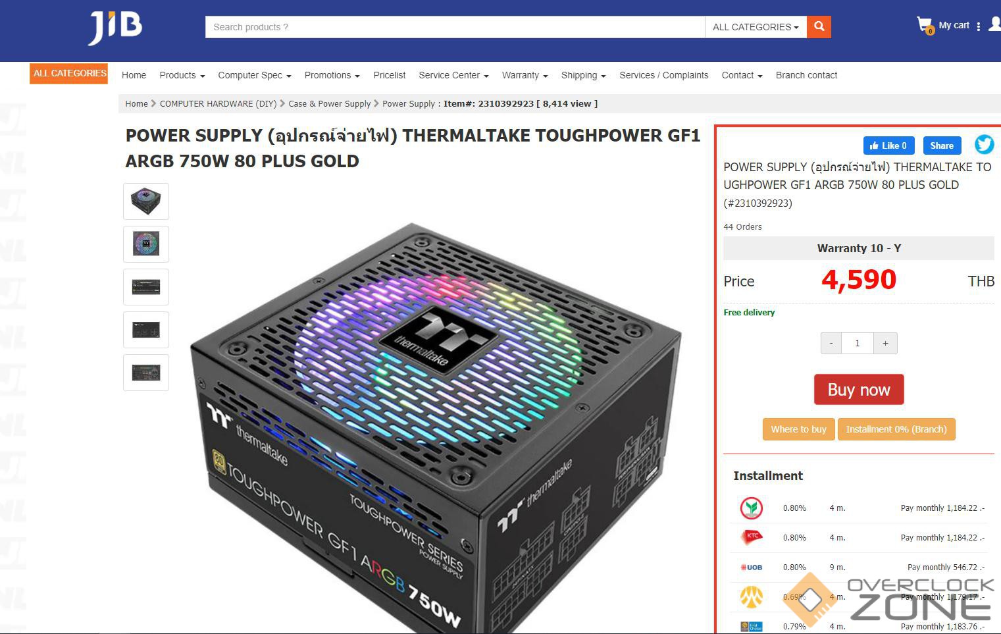Screen dimensions: 1001x634
Task: Open the Pricelist menu item
Action: tap(390, 75)
